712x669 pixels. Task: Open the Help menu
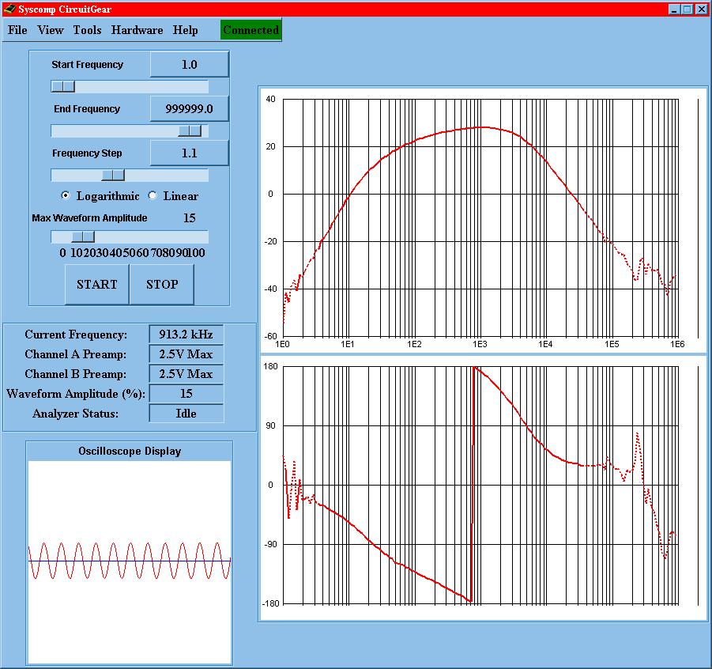click(x=186, y=30)
